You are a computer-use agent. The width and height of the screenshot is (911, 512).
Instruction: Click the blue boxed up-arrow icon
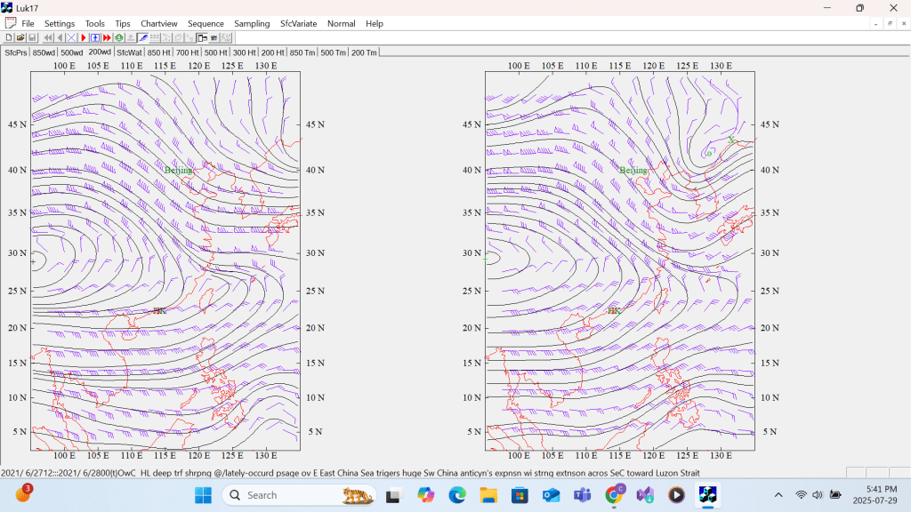pos(95,38)
